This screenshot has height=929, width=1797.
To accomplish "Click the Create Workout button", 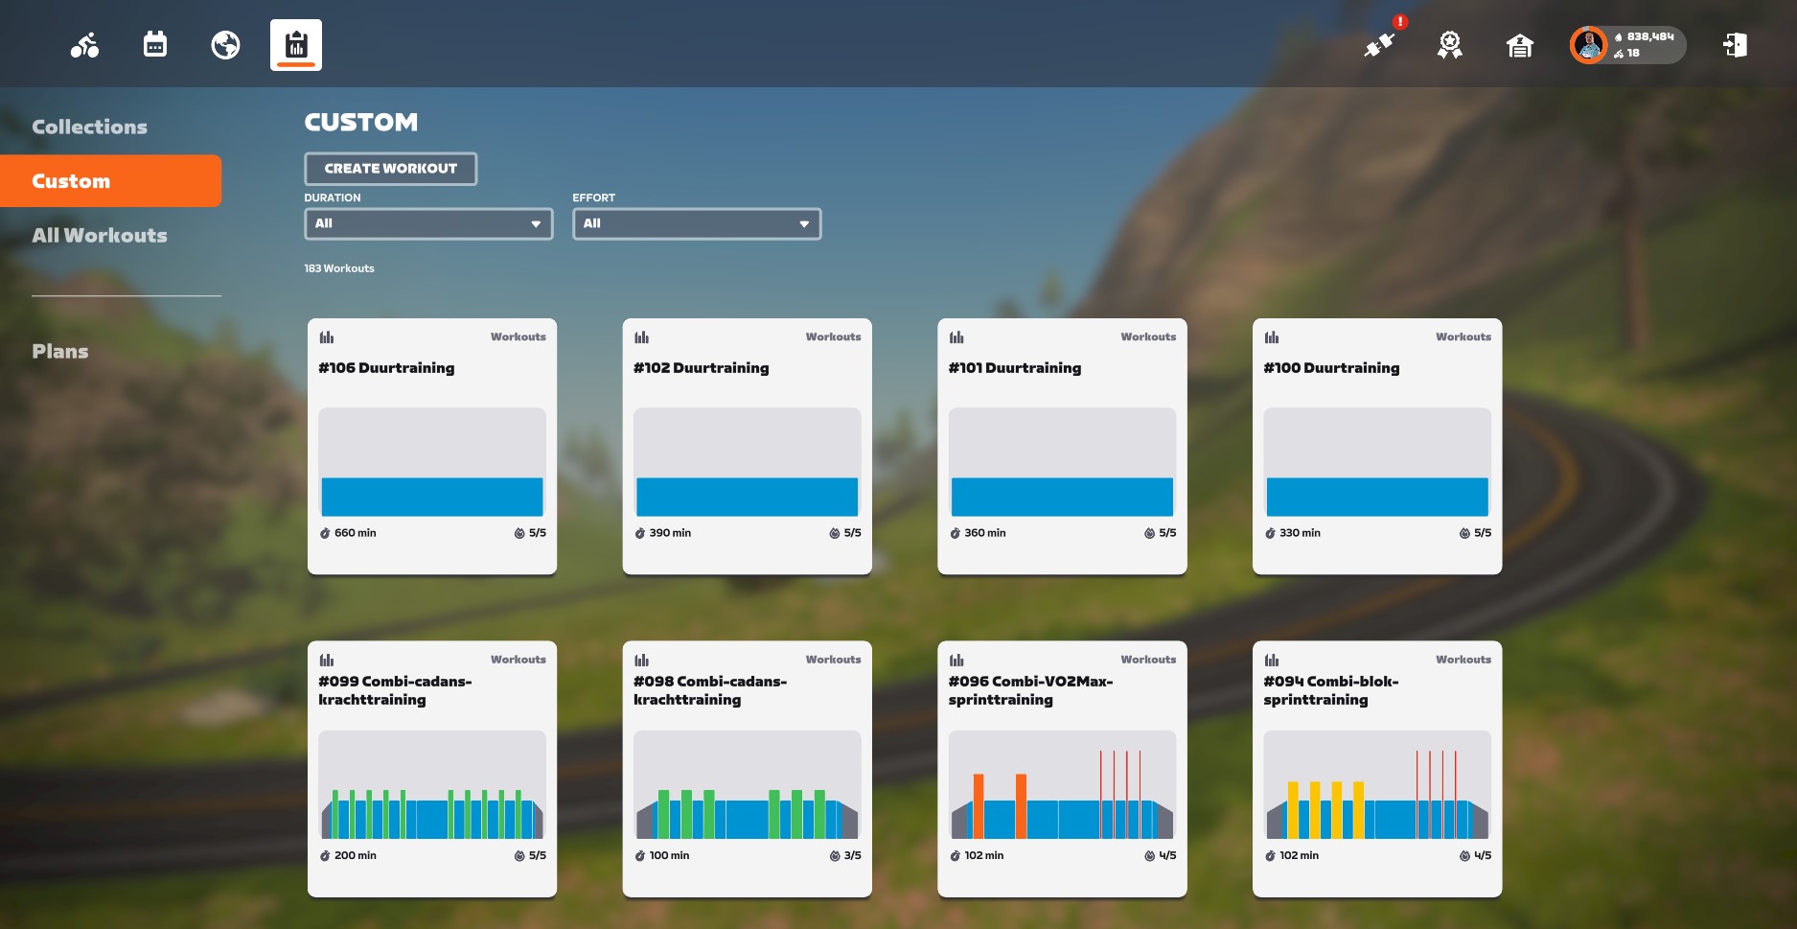I will point(391,169).
